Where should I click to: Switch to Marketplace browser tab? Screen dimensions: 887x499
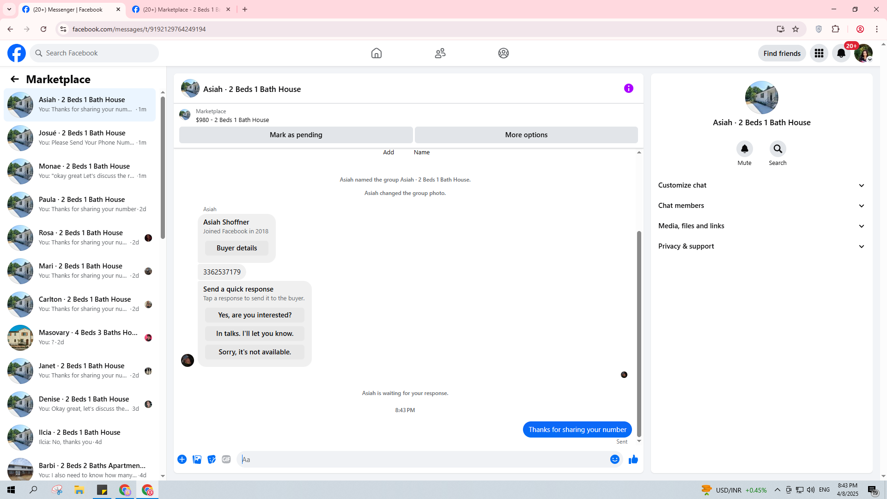pos(181,9)
